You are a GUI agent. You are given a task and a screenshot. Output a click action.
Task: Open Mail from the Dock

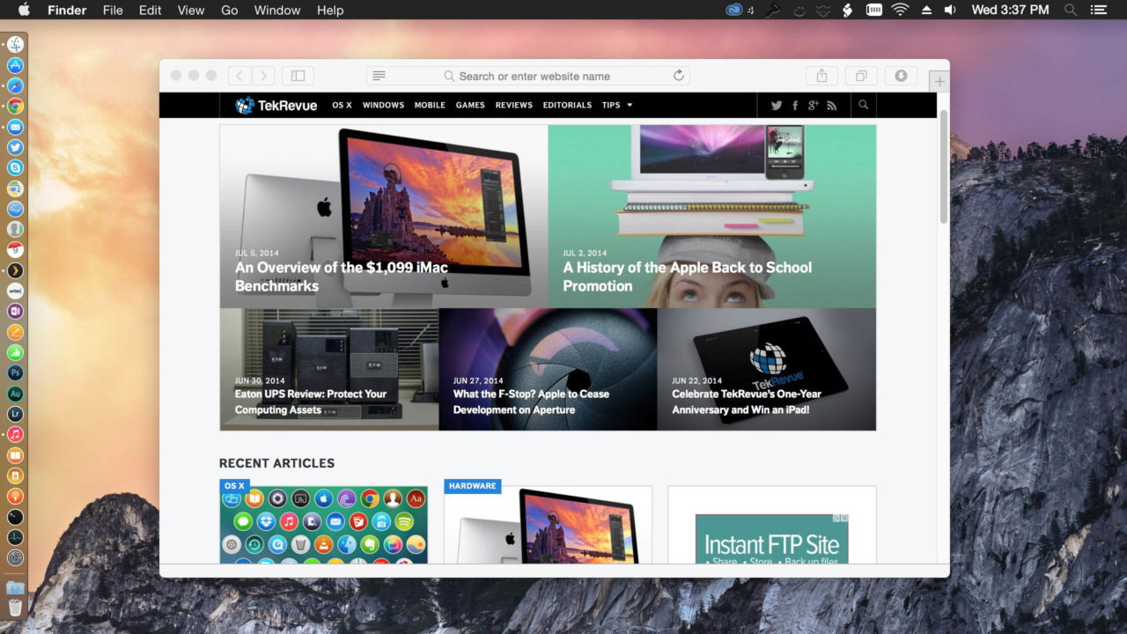pos(15,128)
